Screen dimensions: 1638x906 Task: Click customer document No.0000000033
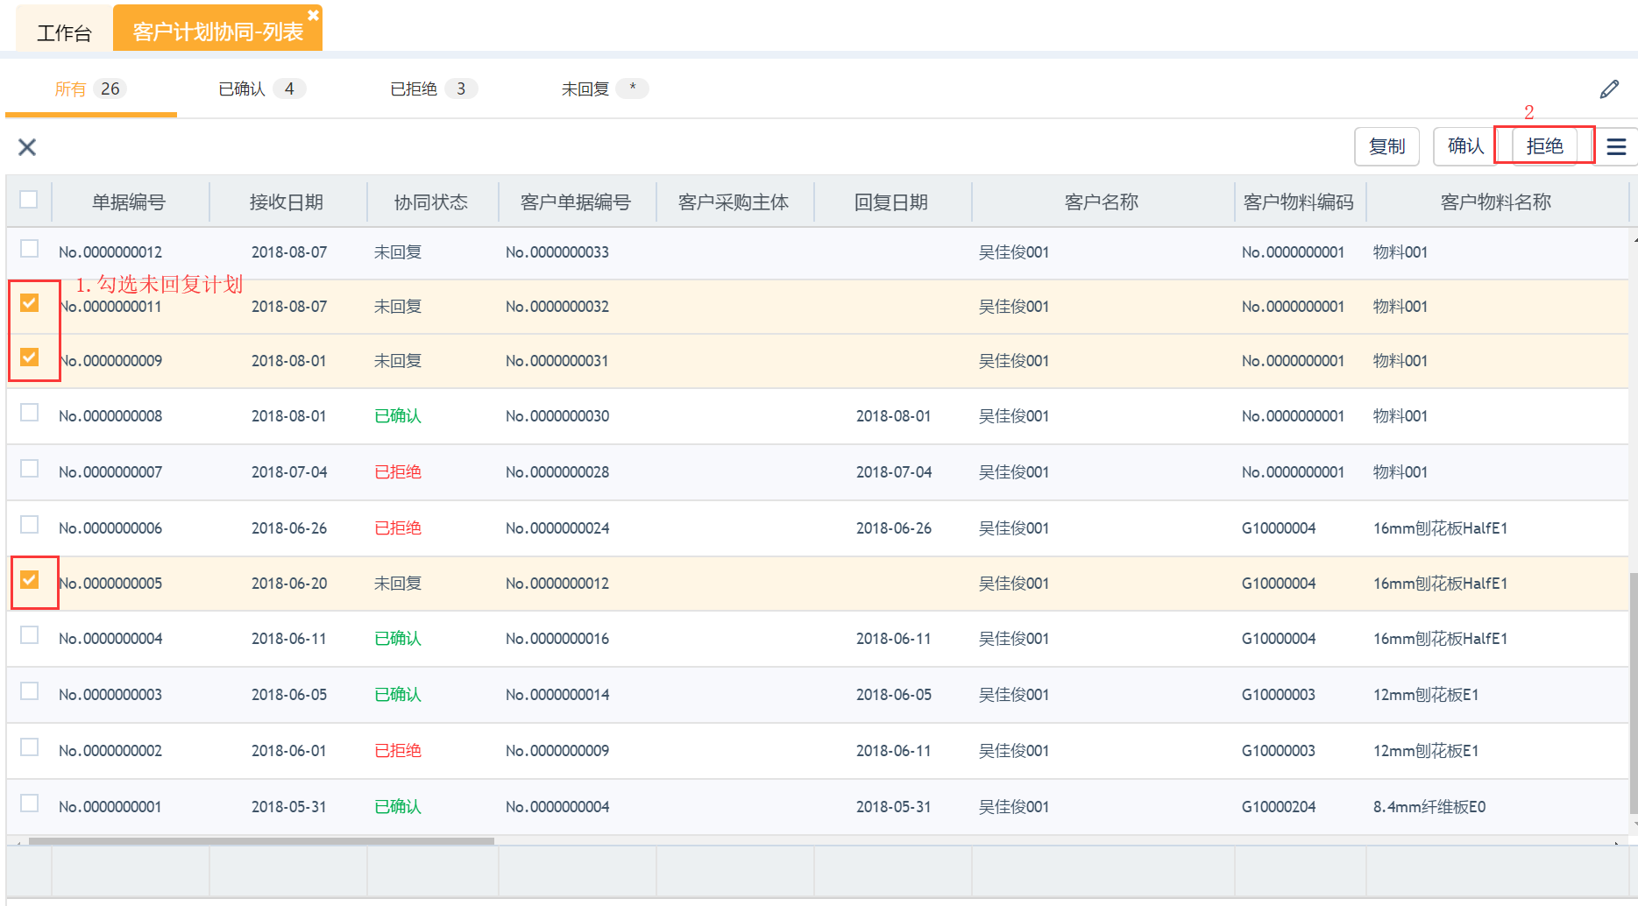pos(557,252)
